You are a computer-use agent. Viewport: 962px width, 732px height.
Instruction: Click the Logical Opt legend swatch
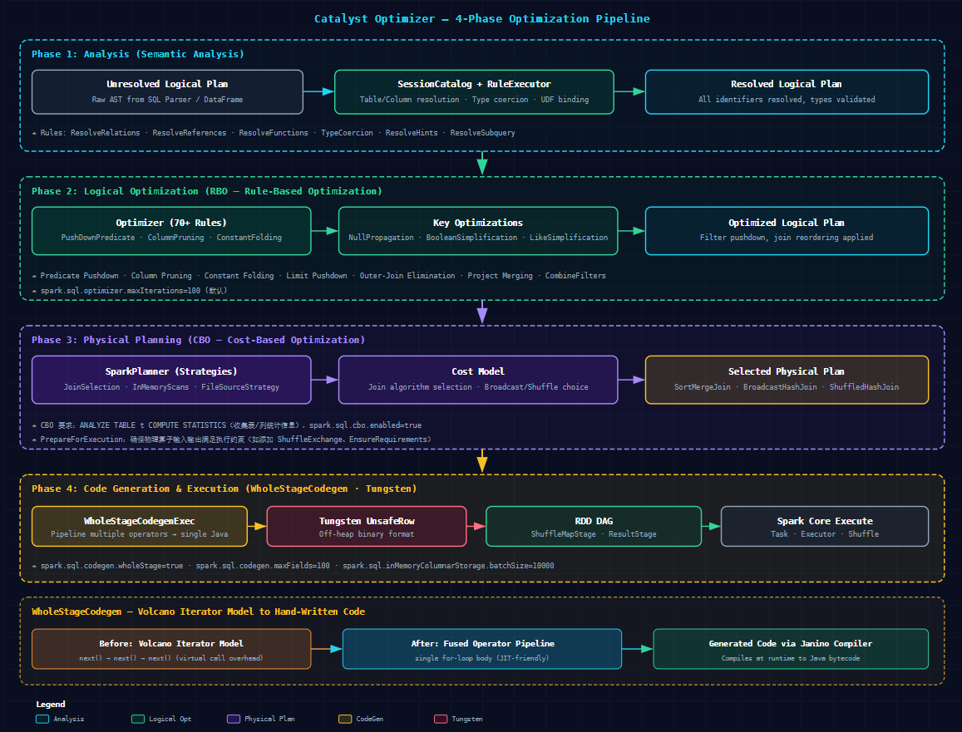(x=138, y=720)
